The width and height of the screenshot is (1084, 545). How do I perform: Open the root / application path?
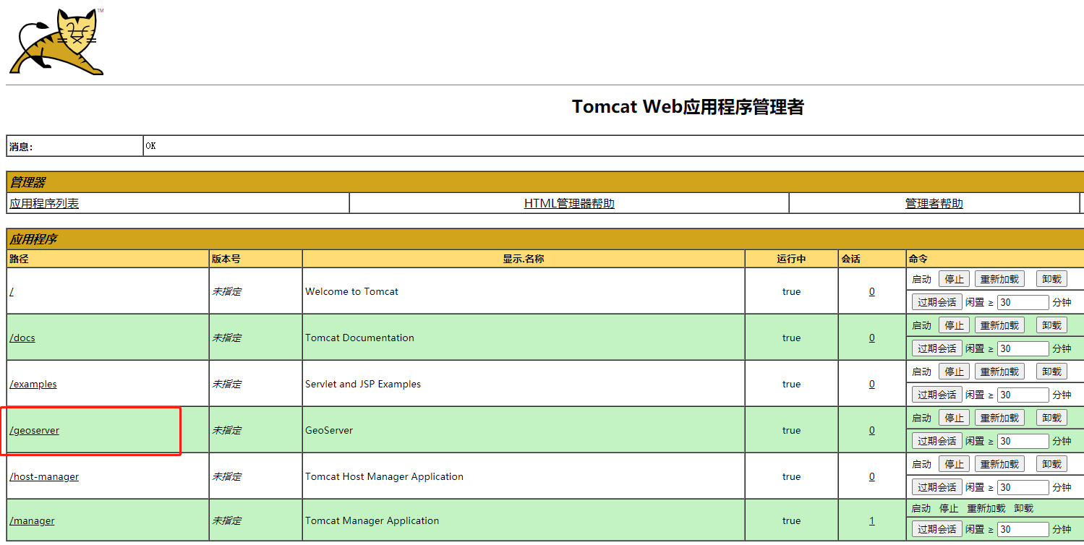[x=12, y=291]
